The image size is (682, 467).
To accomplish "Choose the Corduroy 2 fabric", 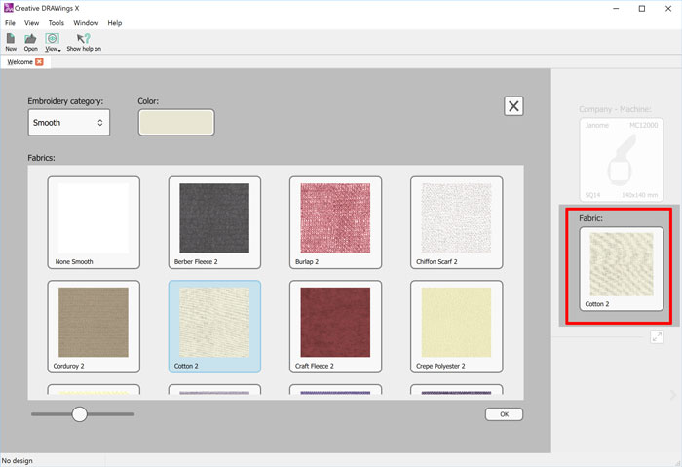I will point(94,326).
